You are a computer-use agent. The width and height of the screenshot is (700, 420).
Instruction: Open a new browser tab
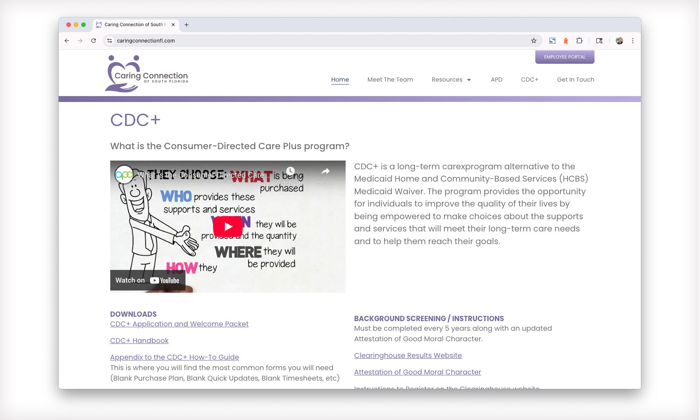pyautogui.click(x=187, y=25)
